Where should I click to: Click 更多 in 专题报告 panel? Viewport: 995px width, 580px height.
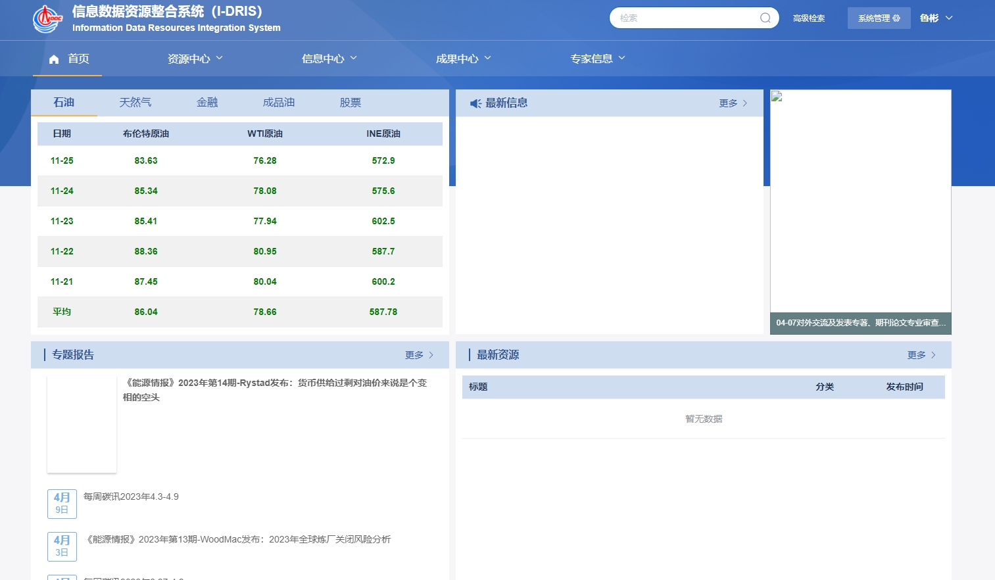tap(420, 355)
